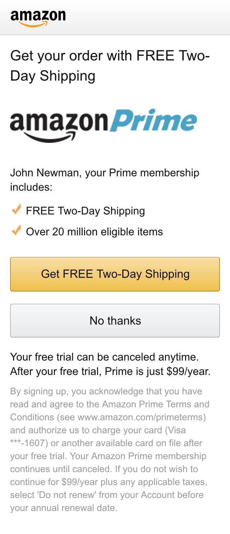Image resolution: width=230 pixels, height=534 pixels.
Task: Click the Get FREE Two-Day Shipping button
Action: 115,274
